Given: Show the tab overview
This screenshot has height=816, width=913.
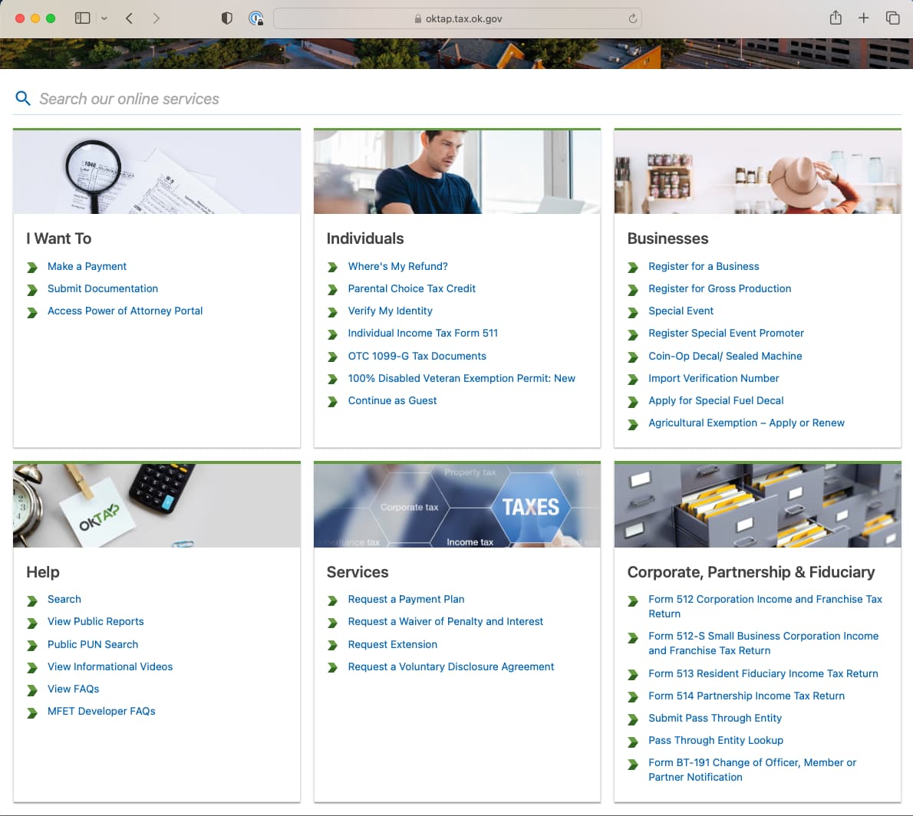Looking at the screenshot, I should point(892,18).
